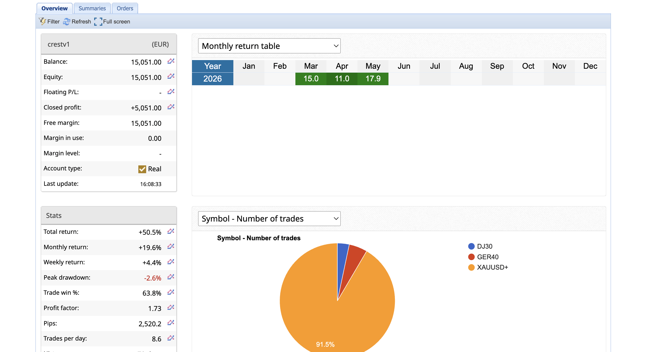Open chart icon next to Monthly return
Viewport: 659px width, 352px height.
coord(171,246)
